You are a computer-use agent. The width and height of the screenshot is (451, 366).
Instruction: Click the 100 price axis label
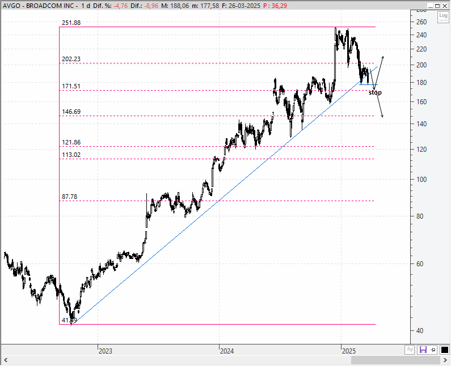point(422,179)
